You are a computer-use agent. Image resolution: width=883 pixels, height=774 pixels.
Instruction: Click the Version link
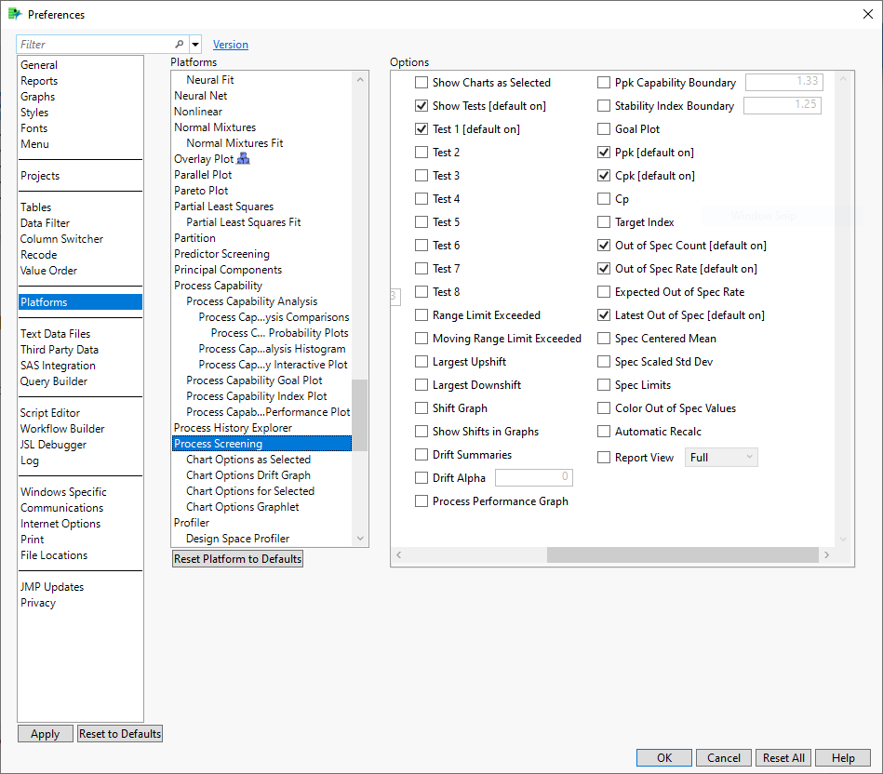[231, 45]
